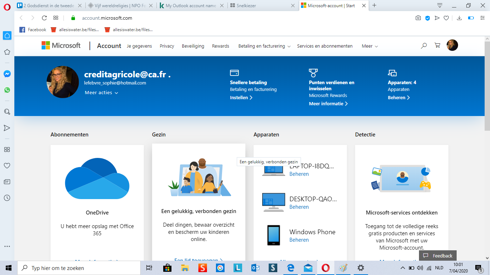The width and height of the screenshot is (490, 275).
Task: Click the Microsoft logo
Action: click(61, 45)
